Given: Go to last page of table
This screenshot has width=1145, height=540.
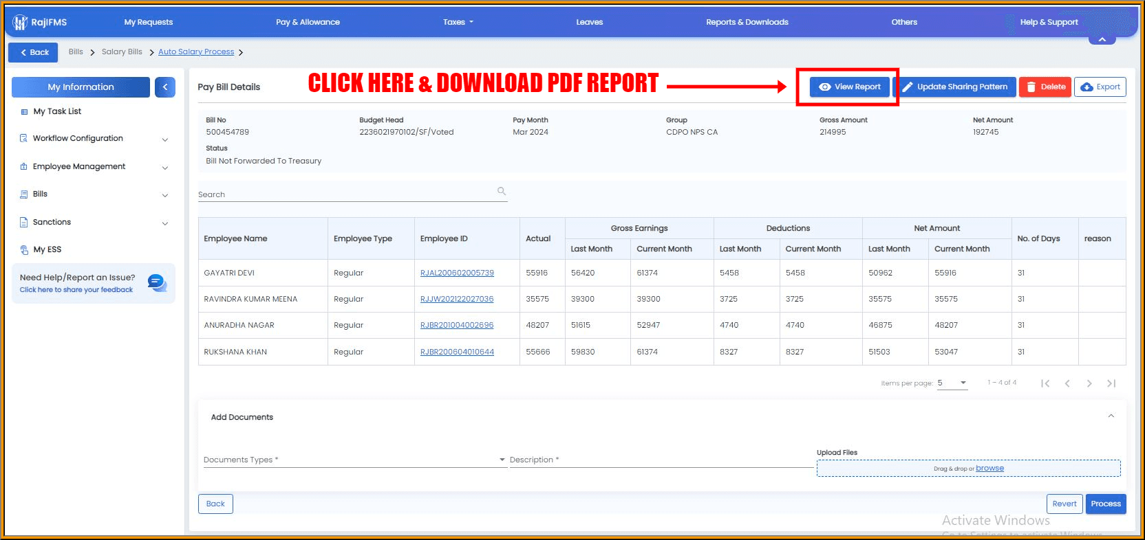Looking at the screenshot, I should pos(1111,383).
